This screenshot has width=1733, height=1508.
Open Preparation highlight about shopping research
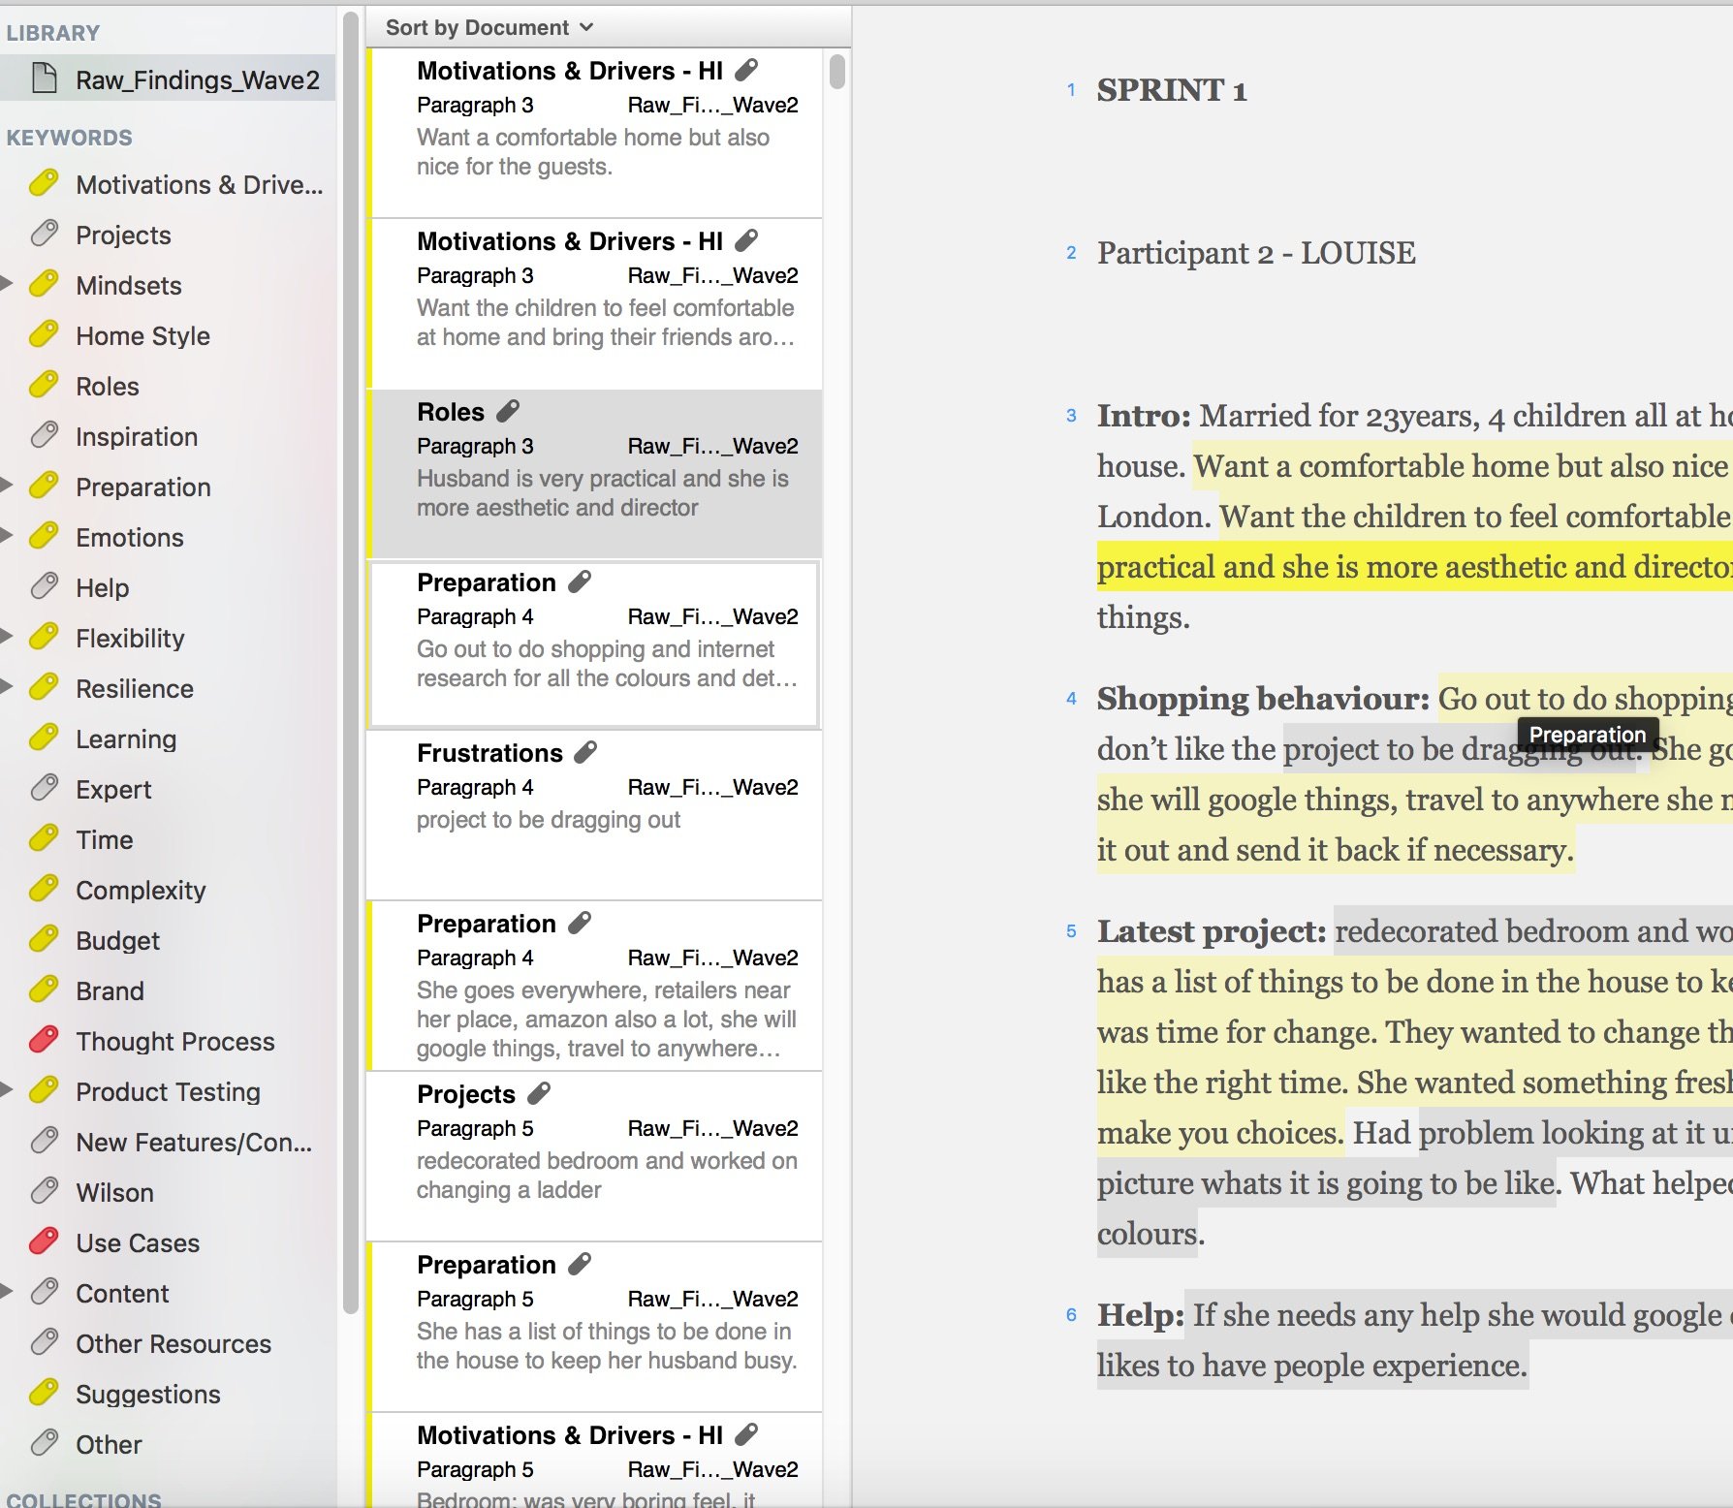pyautogui.click(x=595, y=644)
